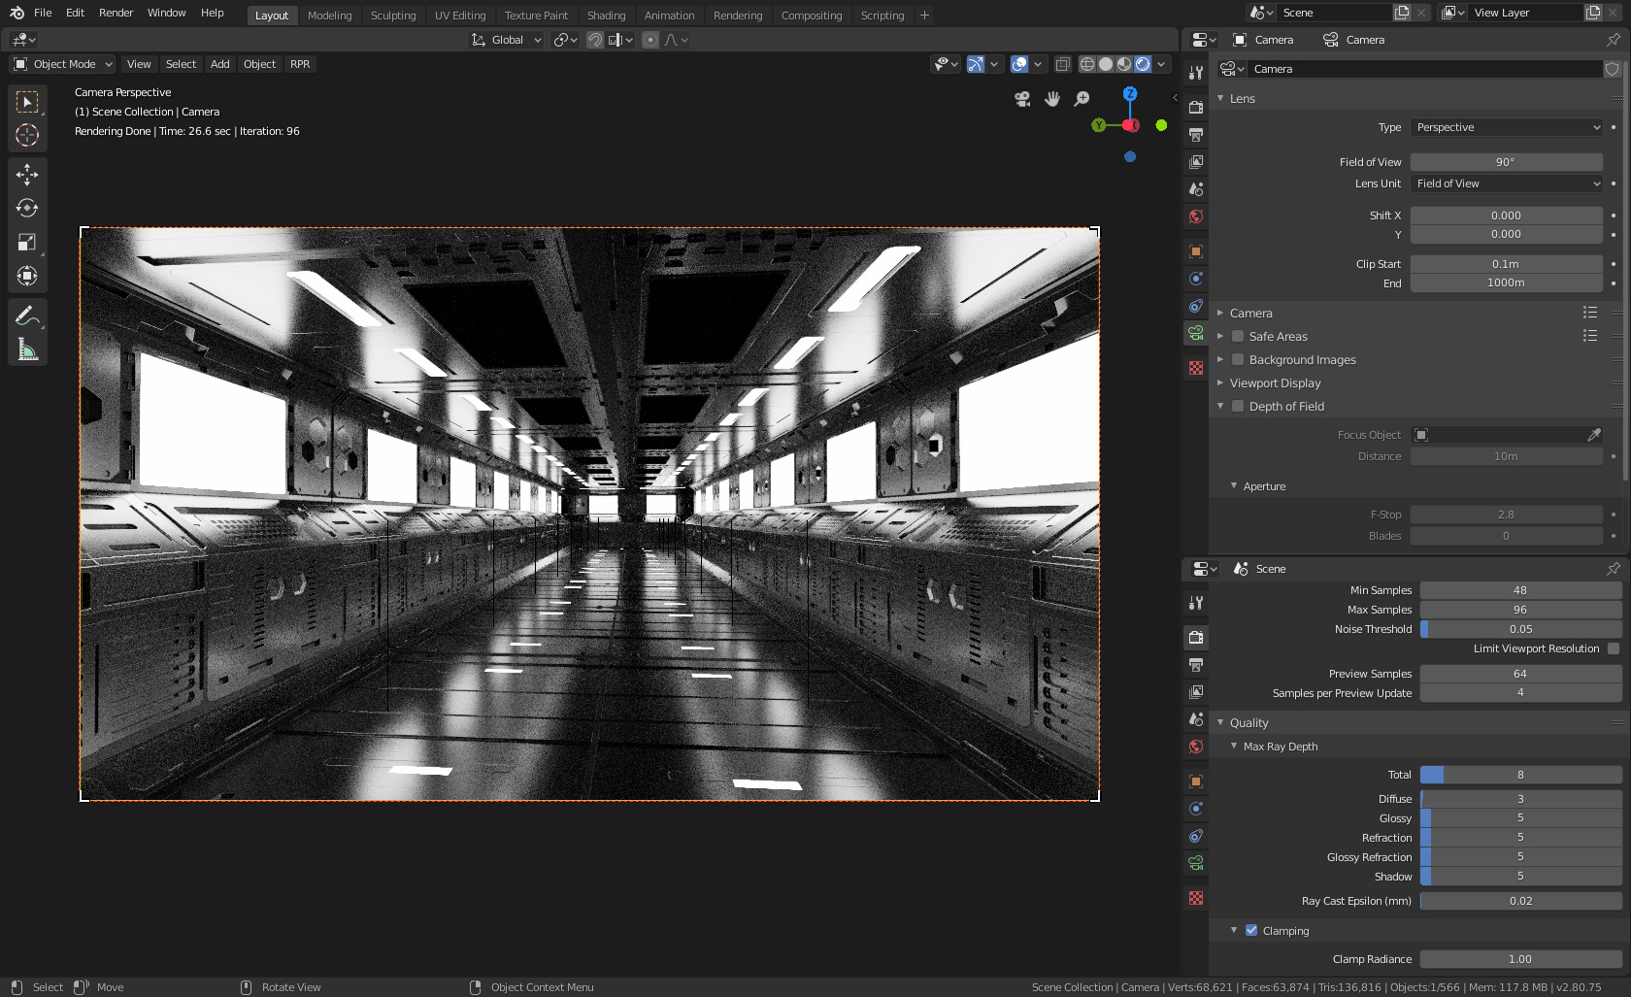Switch to the Compositing workspace tab
This screenshot has height=997, width=1631.
pos(812,16)
